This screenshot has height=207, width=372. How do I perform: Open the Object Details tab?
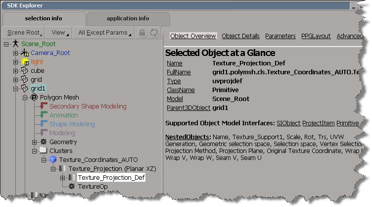240,36
